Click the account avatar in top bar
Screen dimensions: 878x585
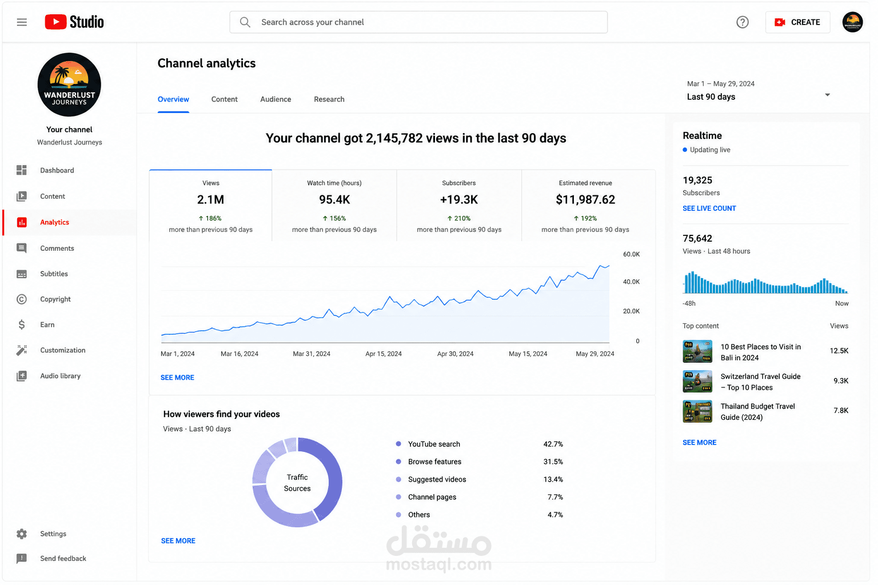852,22
